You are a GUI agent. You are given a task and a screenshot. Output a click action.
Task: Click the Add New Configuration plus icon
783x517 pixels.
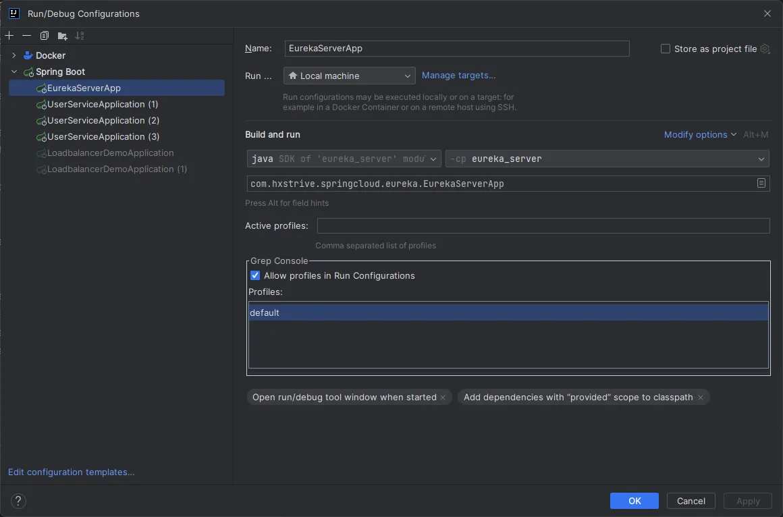[x=9, y=36]
